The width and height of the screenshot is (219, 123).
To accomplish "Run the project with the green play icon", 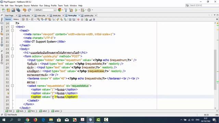I will (x=76, y=10).
